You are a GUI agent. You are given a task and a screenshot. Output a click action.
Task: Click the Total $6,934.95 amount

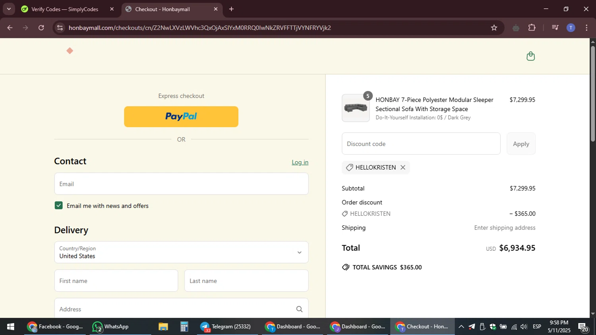click(x=517, y=248)
